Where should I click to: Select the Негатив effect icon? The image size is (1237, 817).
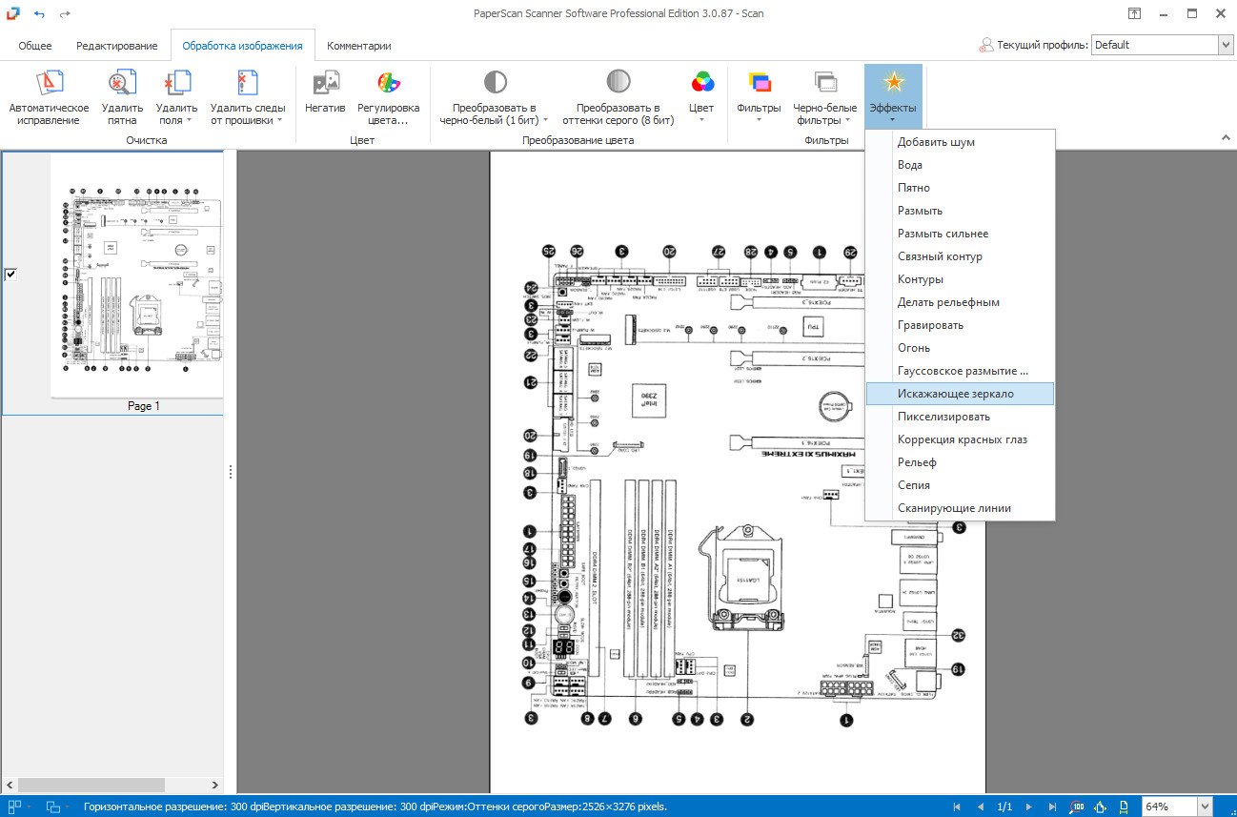[325, 84]
